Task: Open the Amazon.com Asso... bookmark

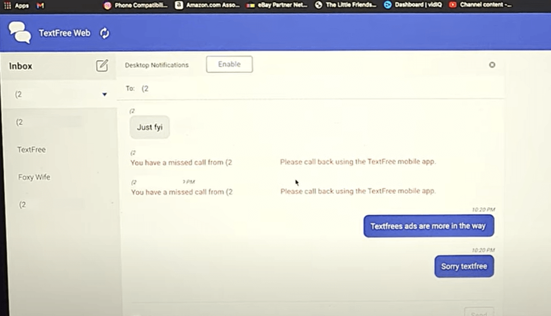Action: [x=207, y=5]
